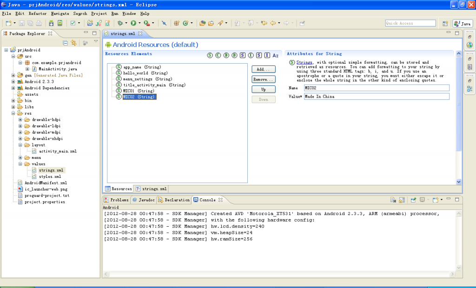Sort resources alphabetically with Az icon
476x288 pixels.
(x=275, y=55)
